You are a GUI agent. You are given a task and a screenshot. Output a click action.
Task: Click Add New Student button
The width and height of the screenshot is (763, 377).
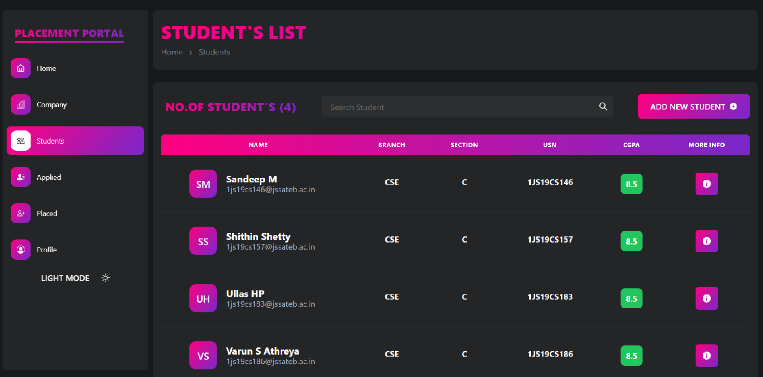point(693,106)
